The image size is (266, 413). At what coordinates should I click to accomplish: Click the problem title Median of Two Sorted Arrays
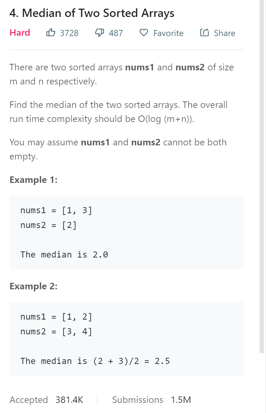tap(92, 13)
